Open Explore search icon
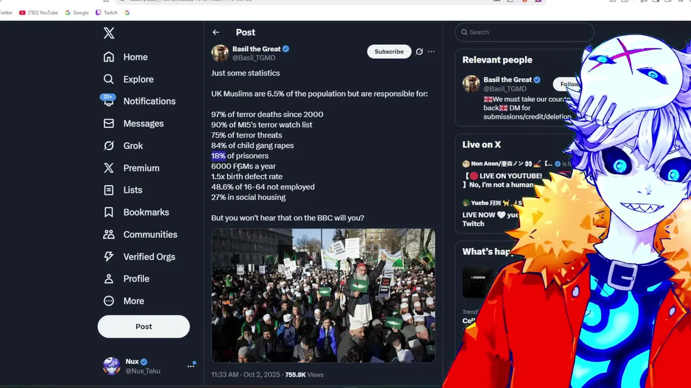The image size is (691, 388). click(109, 79)
